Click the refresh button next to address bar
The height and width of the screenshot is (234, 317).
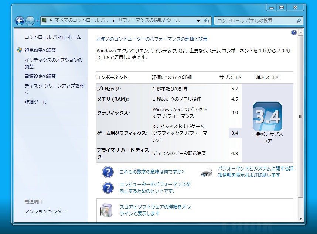207,21
